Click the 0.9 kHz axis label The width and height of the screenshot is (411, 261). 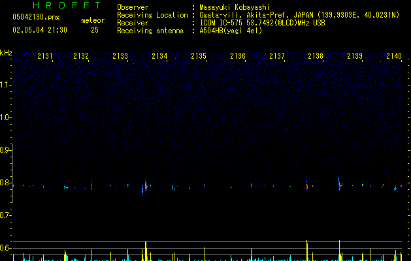click(x=5, y=150)
